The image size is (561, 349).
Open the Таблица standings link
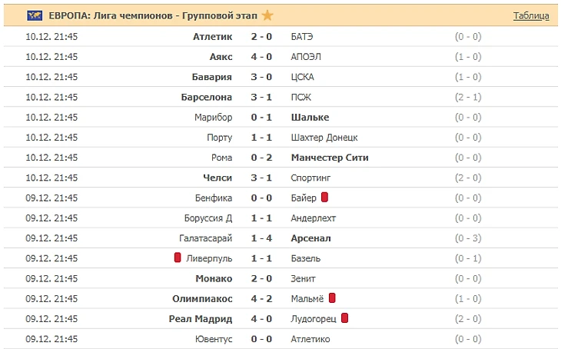531,15
